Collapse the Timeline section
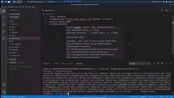Image resolution: width=174 pixels, height=98 pixels. coord(13,63)
